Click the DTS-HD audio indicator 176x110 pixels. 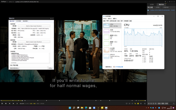42,104
